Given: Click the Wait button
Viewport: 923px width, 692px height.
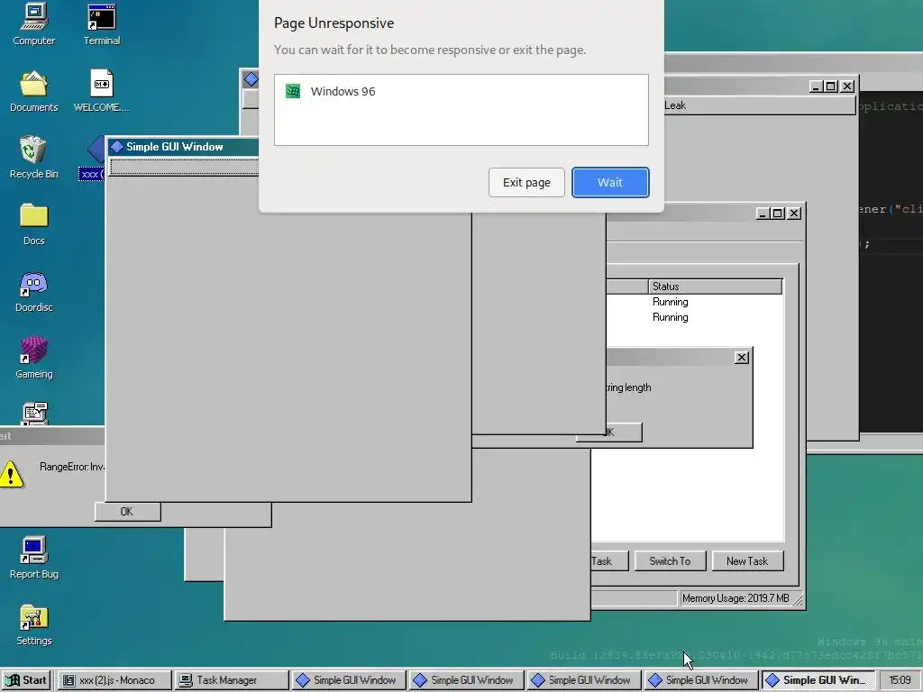Looking at the screenshot, I should (x=610, y=182).
